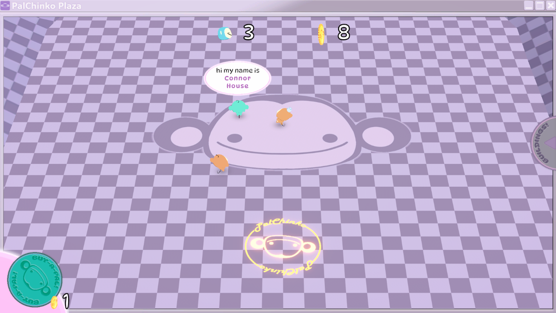This screenshot has width=556, height=313.
Task: Click the Buy-A-Pal price "1"
Action: click(x=66, y=301)
